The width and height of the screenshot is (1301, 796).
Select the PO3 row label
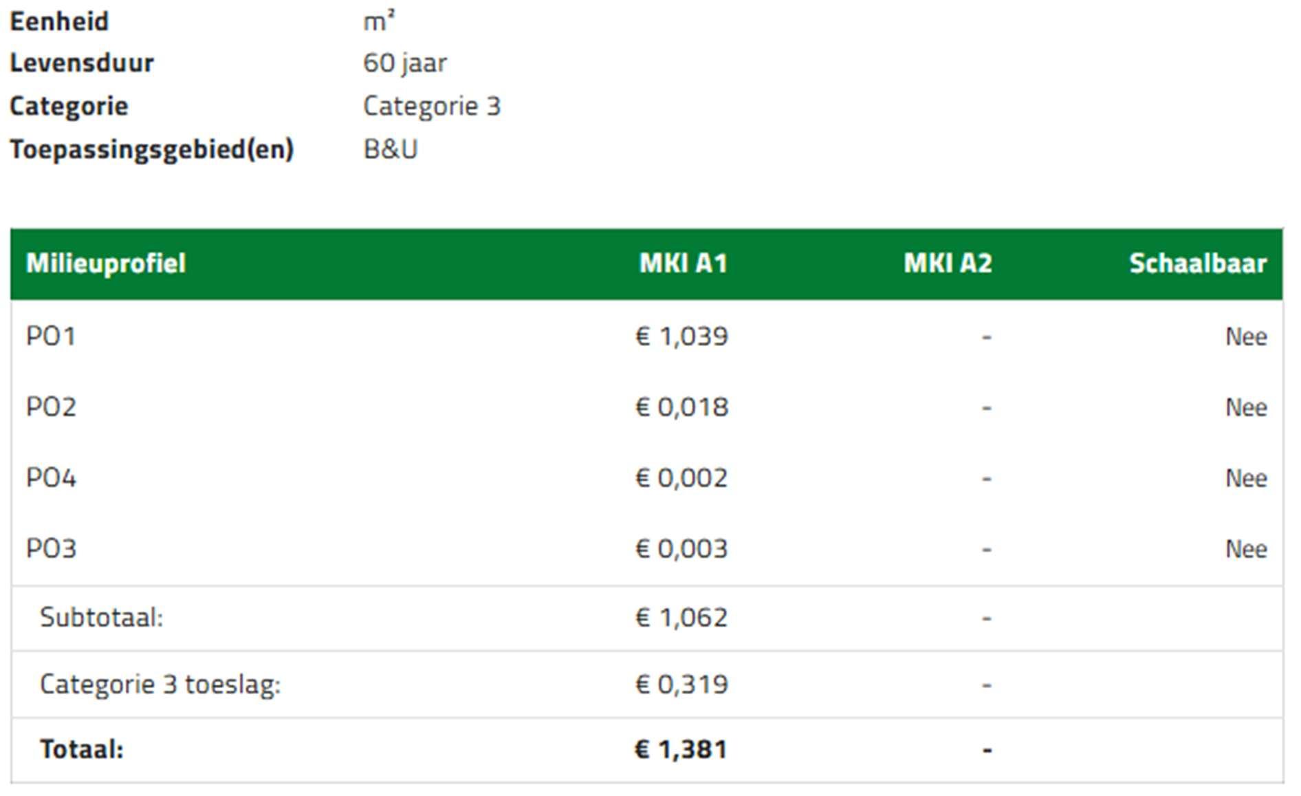point(51,549)
